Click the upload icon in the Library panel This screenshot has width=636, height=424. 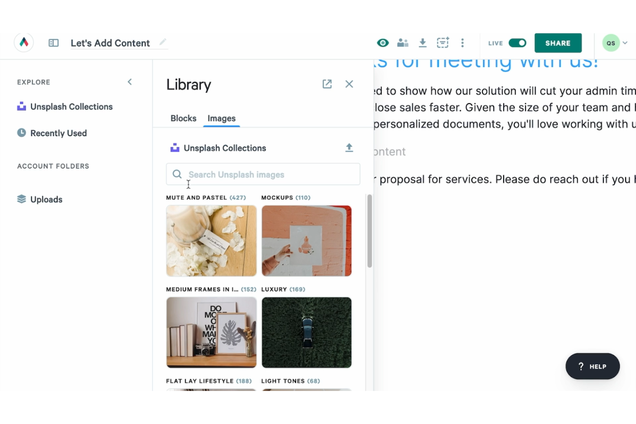[x=349, y=147]
